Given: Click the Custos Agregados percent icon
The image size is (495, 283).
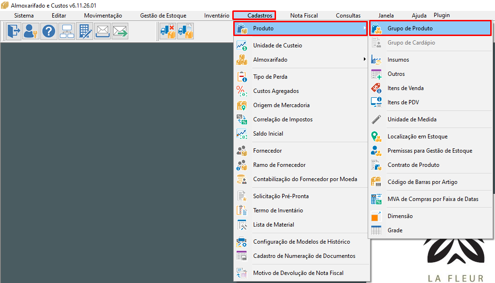Looking at the screenshot, I should [242, 91].
